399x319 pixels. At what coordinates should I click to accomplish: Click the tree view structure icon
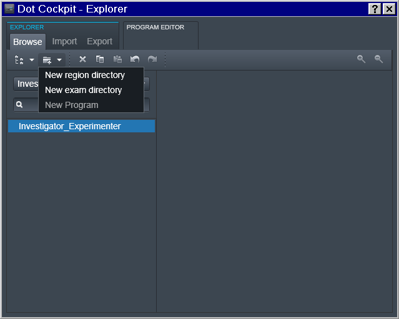point(19,60)
